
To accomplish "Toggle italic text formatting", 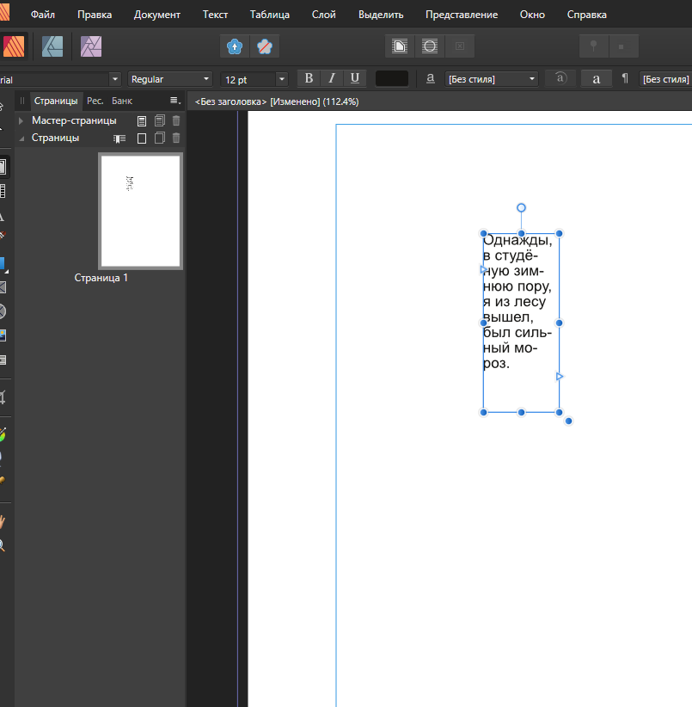I will 332,78.
